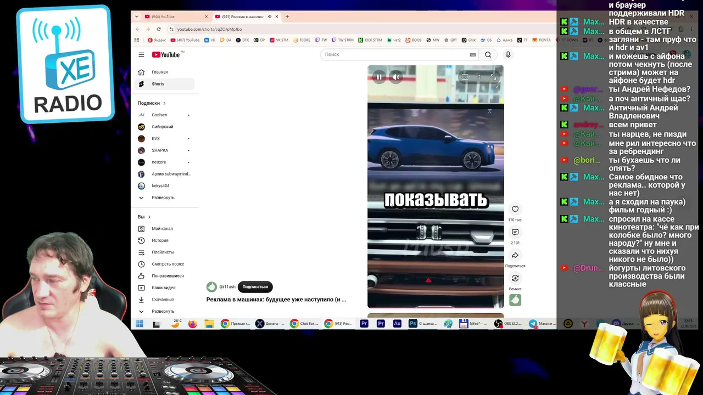Select Shorts in the YouTube sidebar
The width and height of the screenshot is (703, 395).
click(x=164, y=84)
